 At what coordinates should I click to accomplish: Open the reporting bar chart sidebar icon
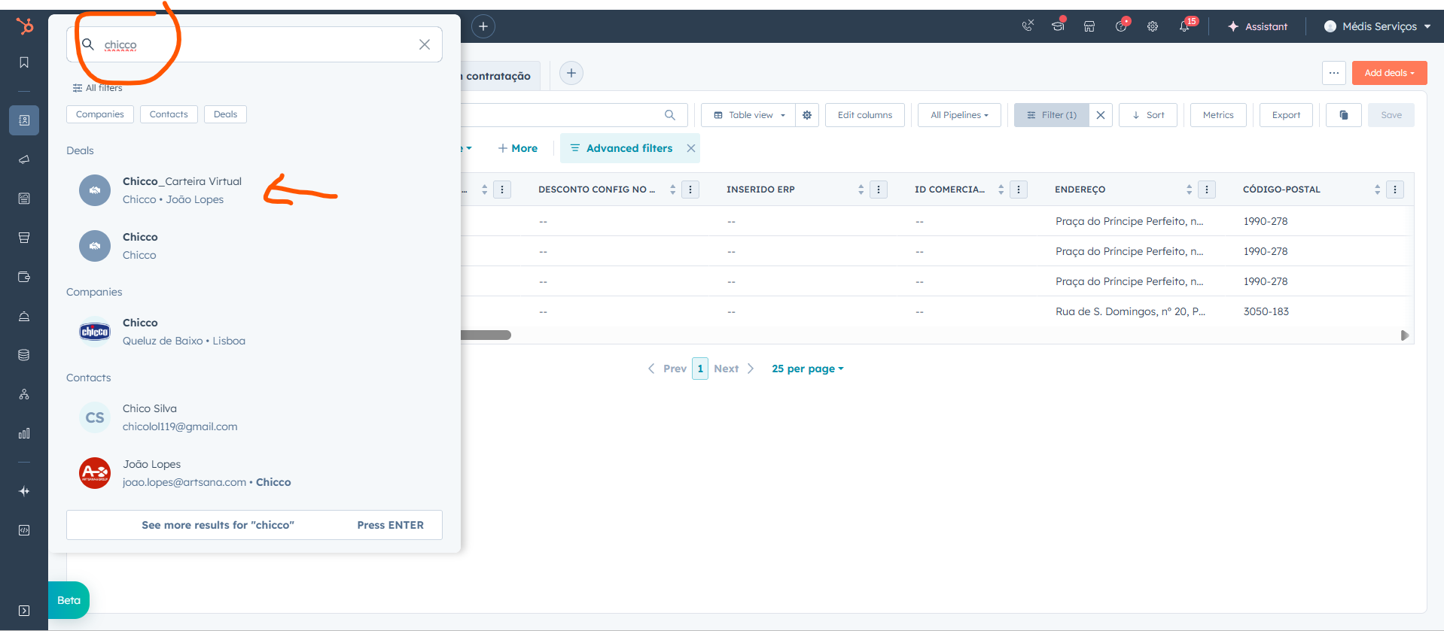click(24, 433)
